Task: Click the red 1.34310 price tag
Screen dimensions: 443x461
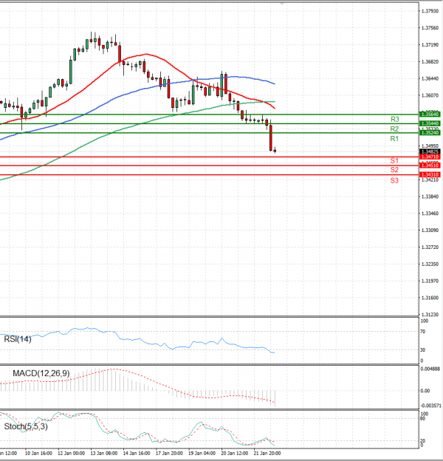Action: [x=430, y=174]
